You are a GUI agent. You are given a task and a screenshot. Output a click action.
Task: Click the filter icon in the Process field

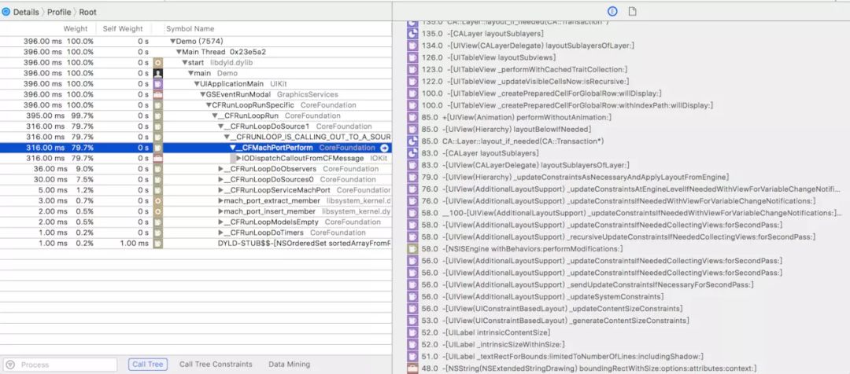pyautogui.click(x=10, y=365)
